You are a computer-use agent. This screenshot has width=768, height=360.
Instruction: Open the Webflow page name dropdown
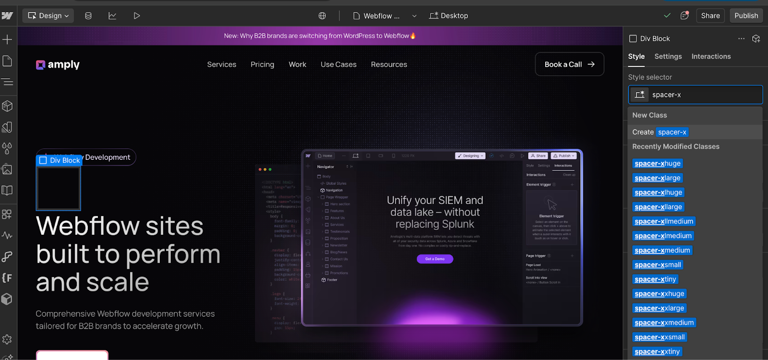tap(376, 16)
